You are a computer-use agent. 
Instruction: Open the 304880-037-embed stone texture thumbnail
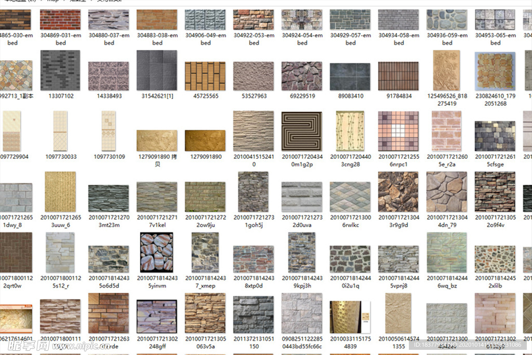pos(109,20)
